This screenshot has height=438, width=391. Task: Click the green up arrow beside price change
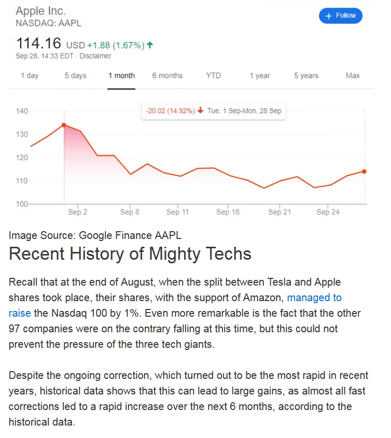[x=150, y=45]
